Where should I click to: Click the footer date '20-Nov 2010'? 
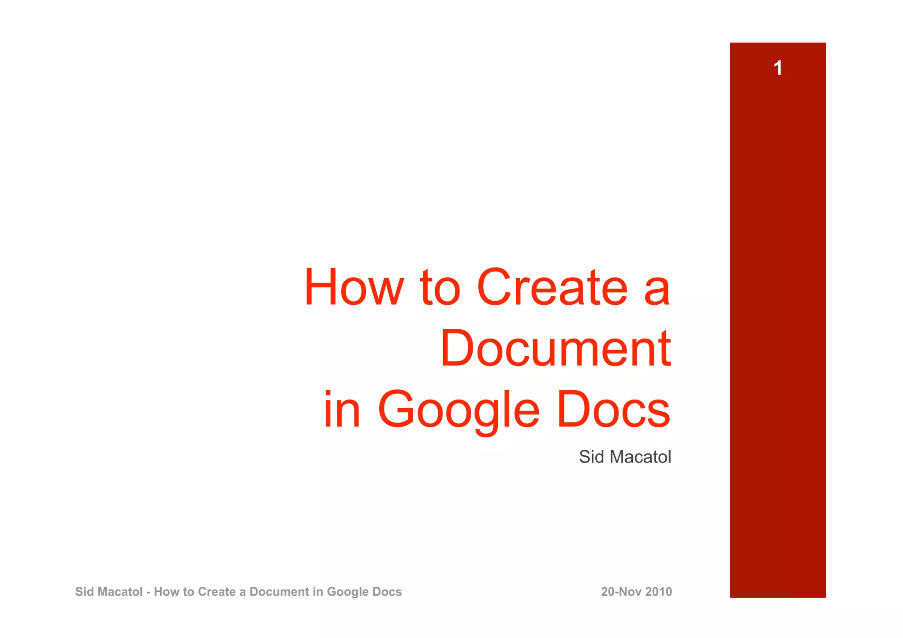pyautogui.click(x=636, y=592)
